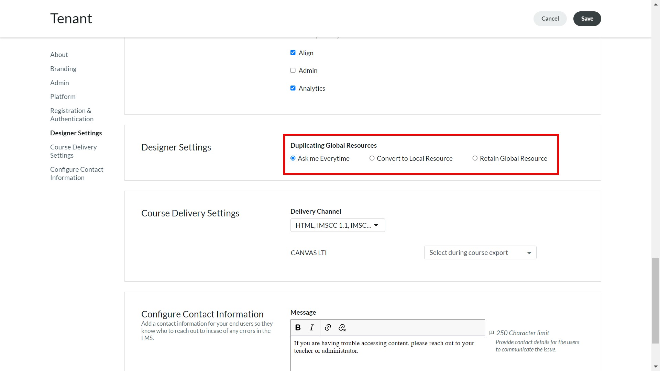
Task: Open Registration & Authentication section
Action: point(72,115)
